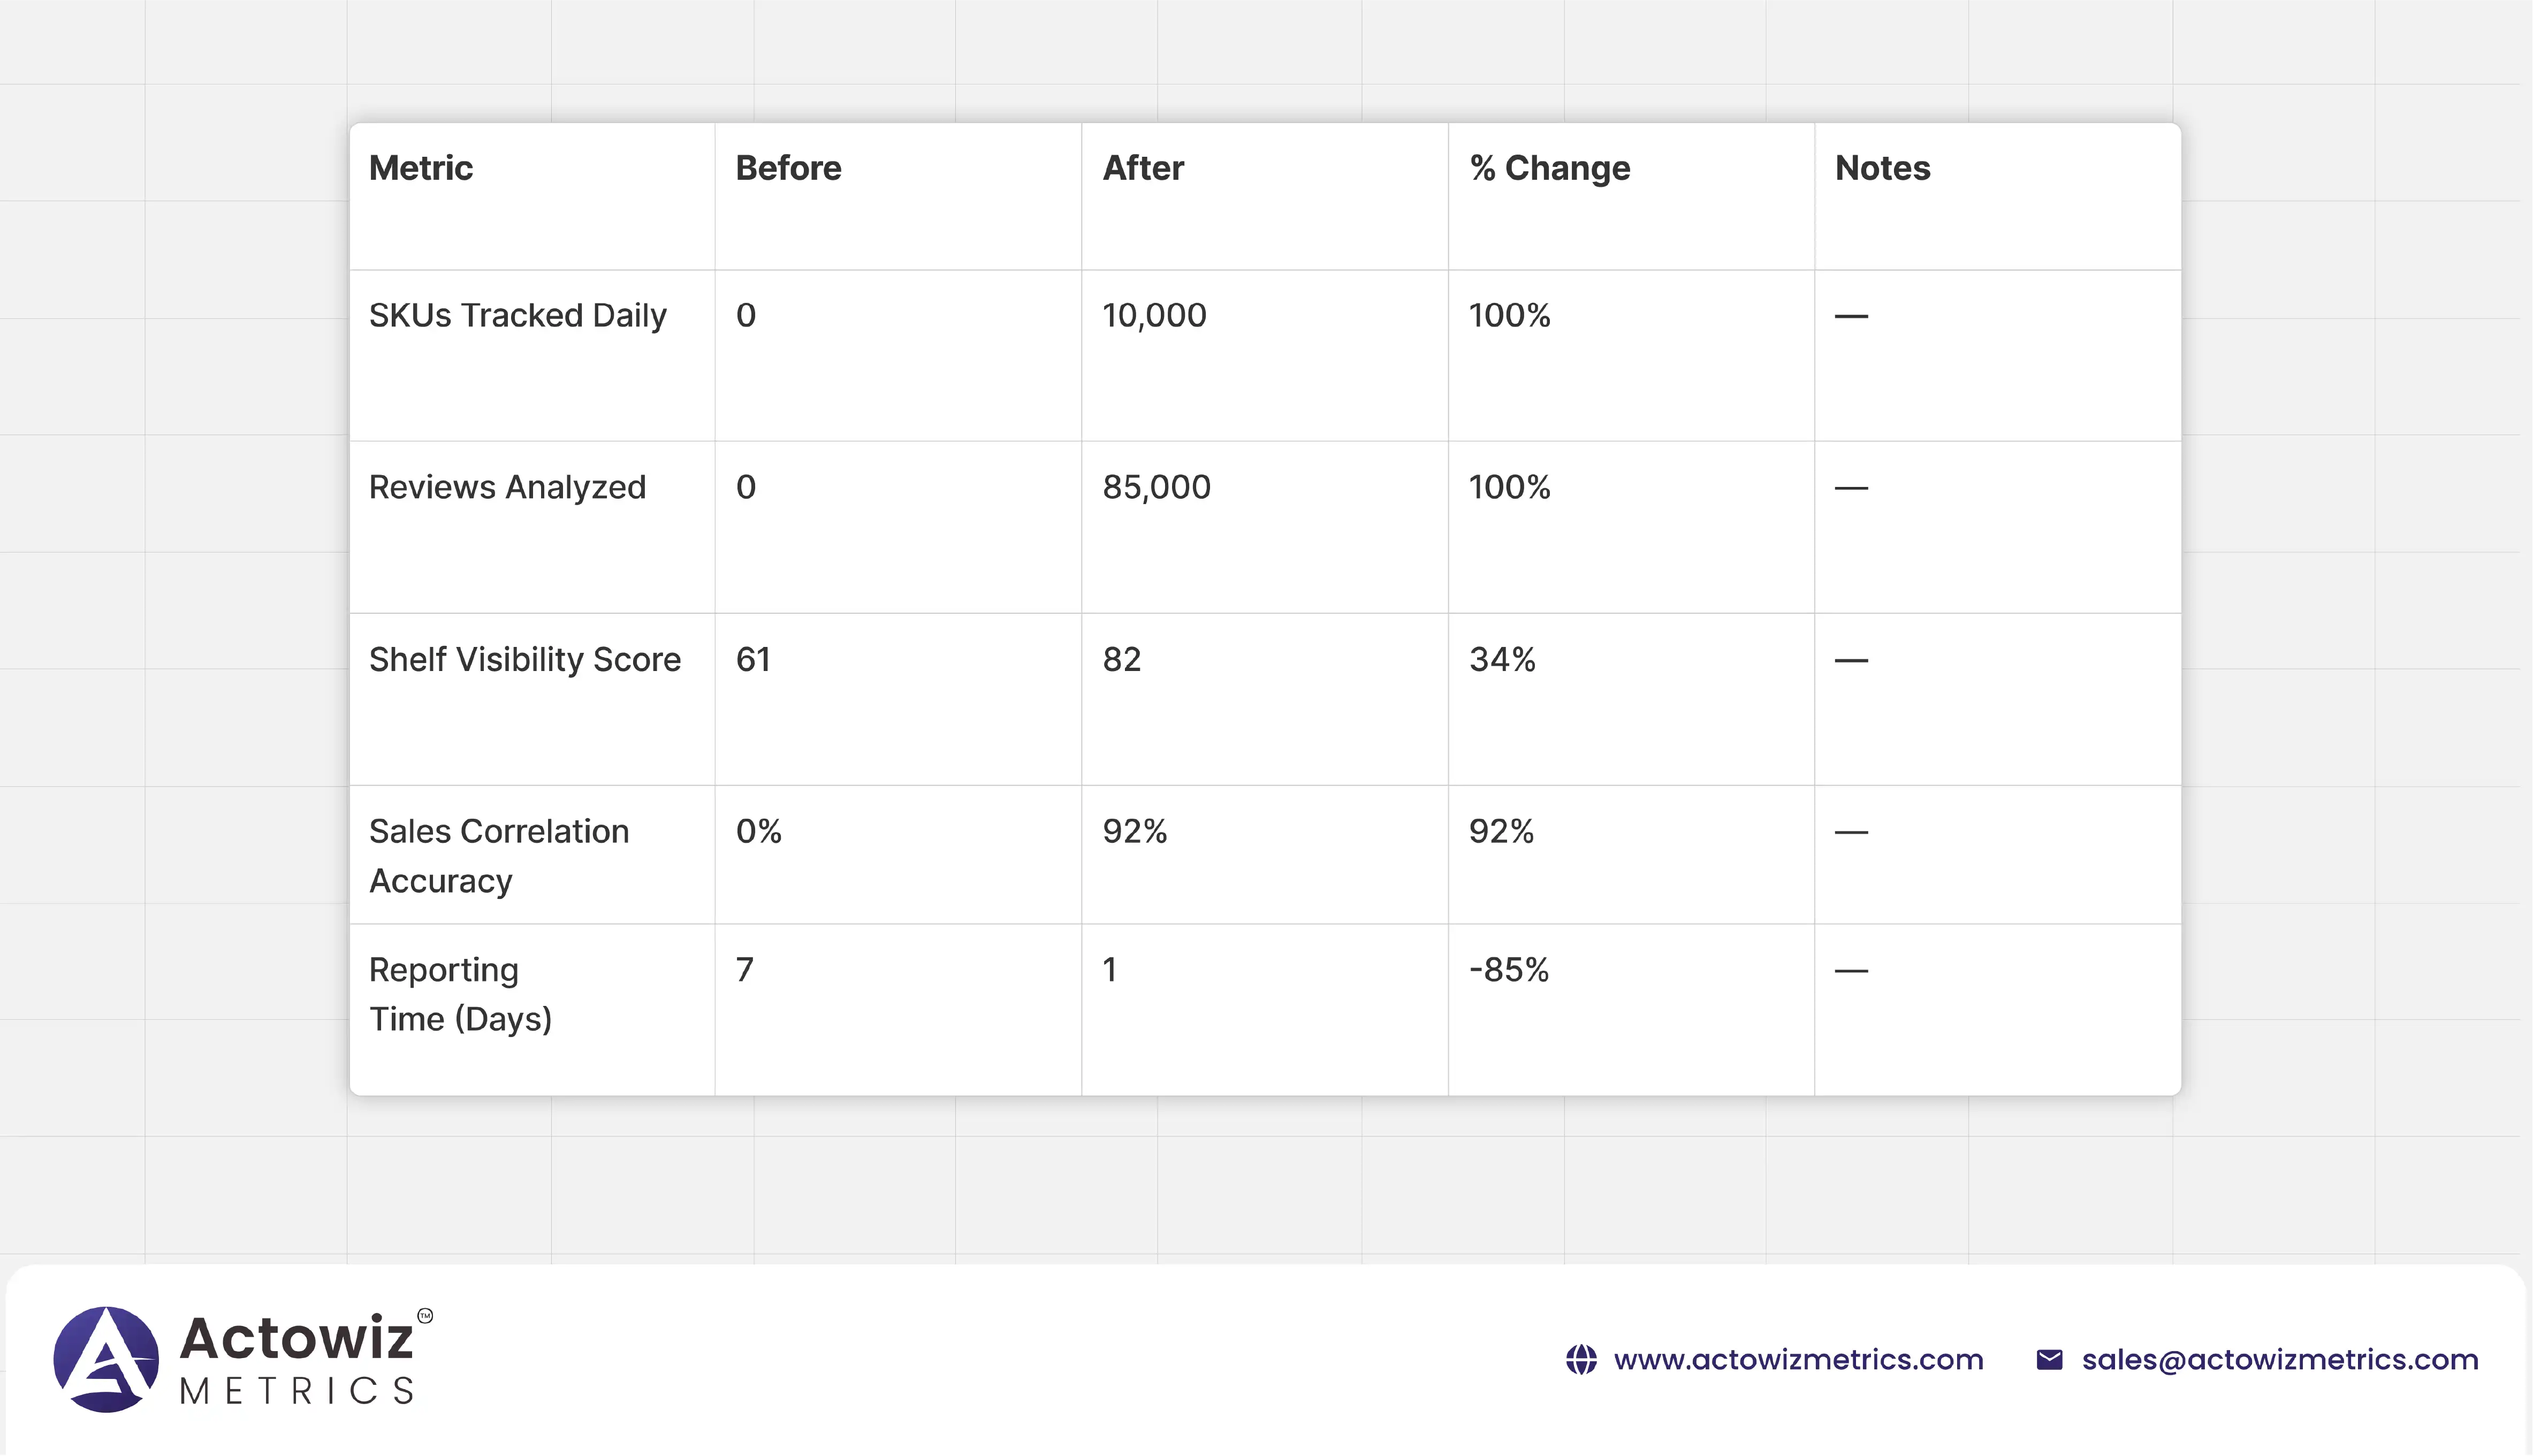Select the % Change column header
The height and width of the screenshot is (1456, 2533).
[1549, 168]
